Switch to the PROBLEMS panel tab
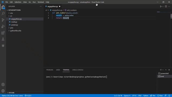Screen dimensions: 172x97 coord(50,70)
